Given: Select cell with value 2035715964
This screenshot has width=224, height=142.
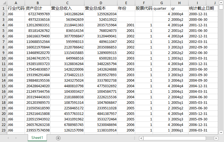Looking at the screenshot, I should pyautogui.click(x=101, y=25).
